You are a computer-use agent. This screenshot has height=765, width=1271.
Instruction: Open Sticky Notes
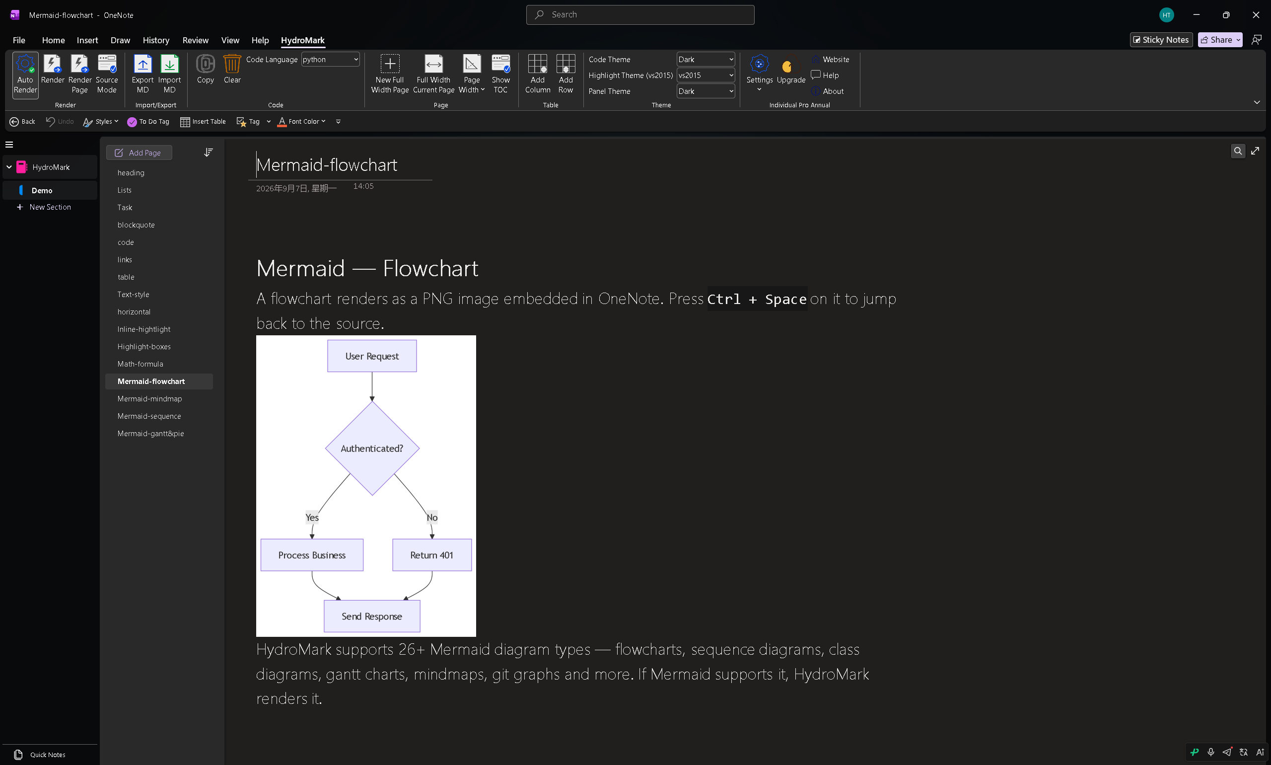pyautogui.click(x=1161, y=40)
